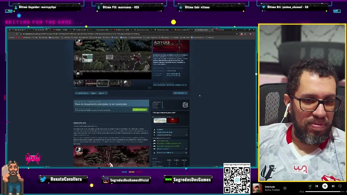Open the Recursos de acessibilidade entry
The width and height of the screenshot is (347, 195).
pyautogui.click(x=165, y=153)
